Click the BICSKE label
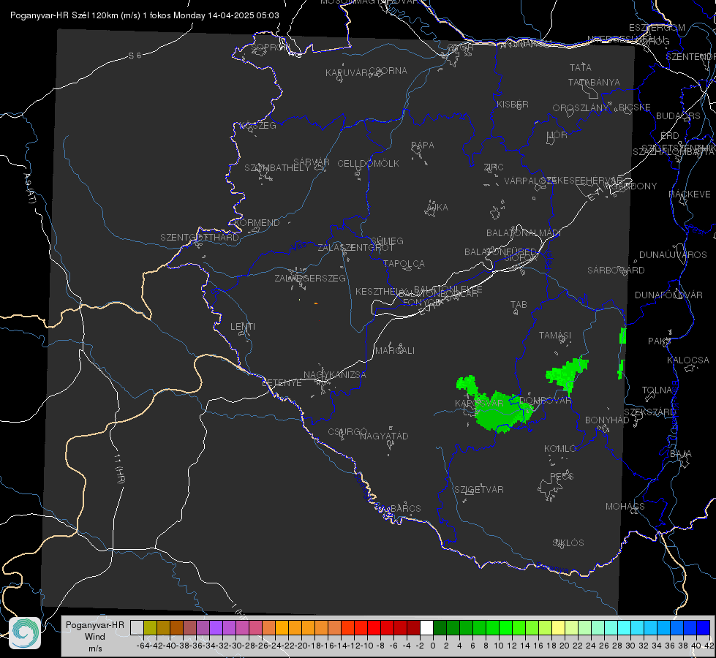The height and width of the screenshot is (658, 716). (634, 107)
